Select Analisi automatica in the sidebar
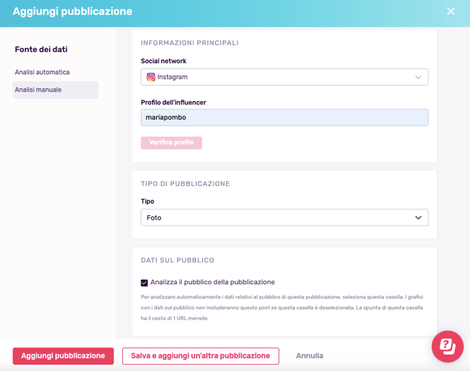Screen dimensions: 470x371 coord(42,72)
